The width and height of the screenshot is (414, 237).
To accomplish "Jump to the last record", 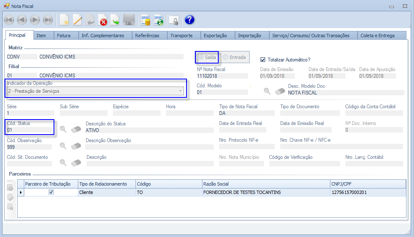I will [48, 20].
